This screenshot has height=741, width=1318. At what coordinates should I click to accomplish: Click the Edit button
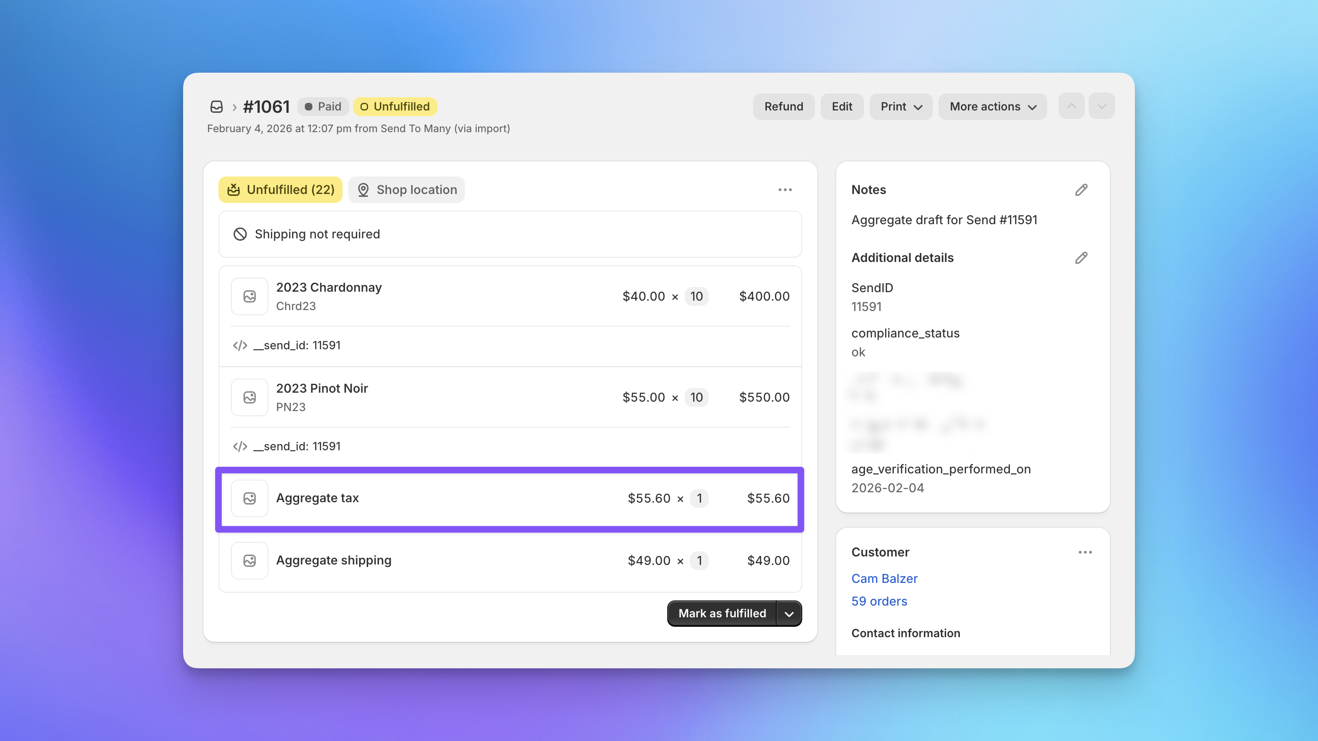(x=842, y=107)
